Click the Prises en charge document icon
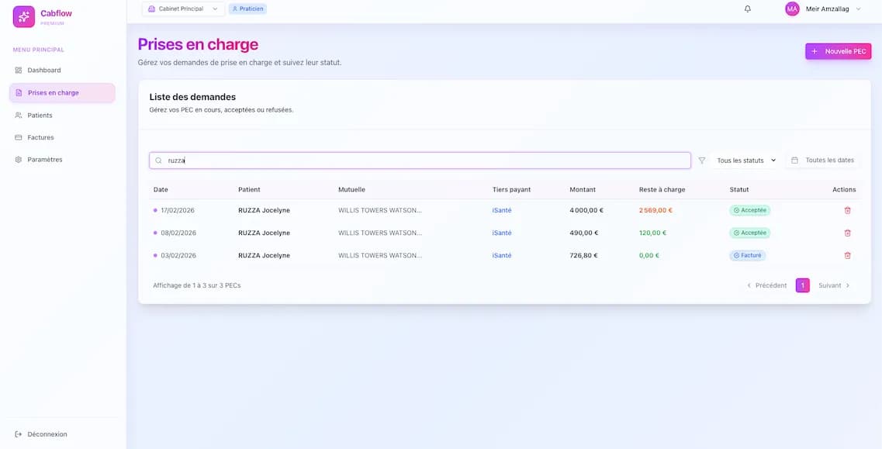This screenshot has height=449, width=882. [x=19, y=93]
